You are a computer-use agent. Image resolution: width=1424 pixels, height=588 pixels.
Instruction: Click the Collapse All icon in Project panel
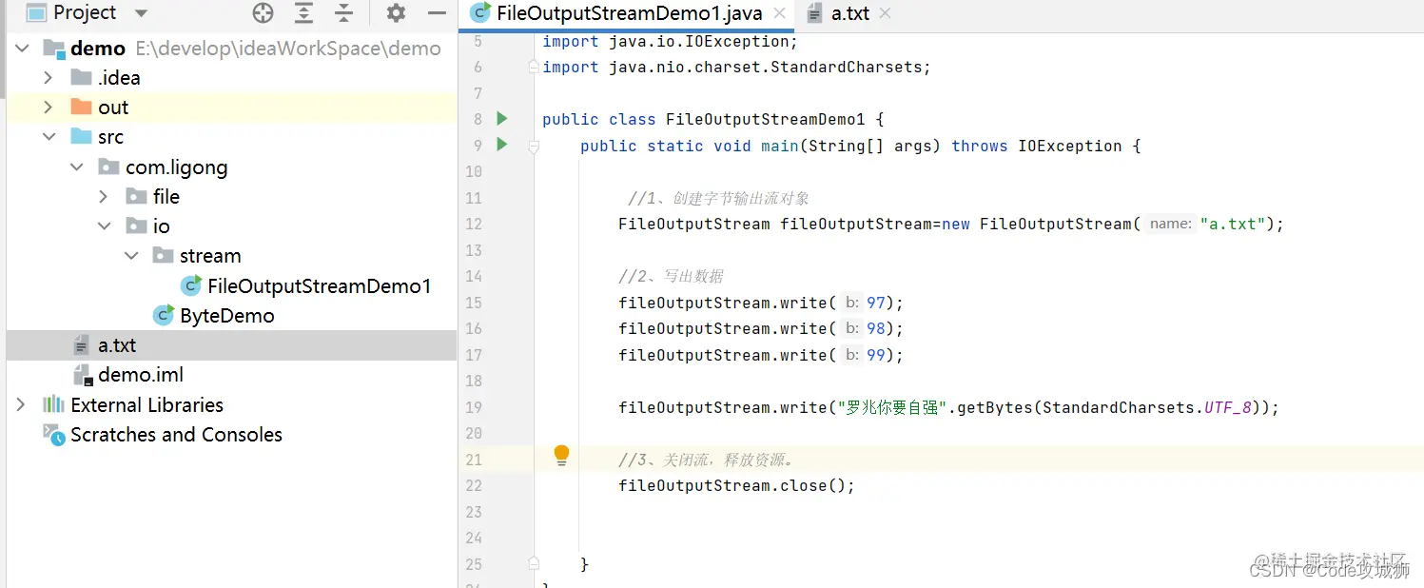tap(344, 13)
